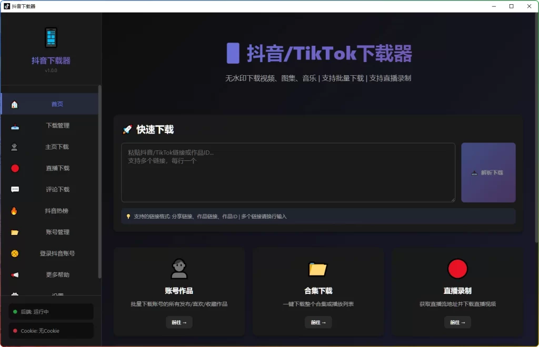Click the folder icon above 合集下载
Viewport: 539px width, 347px height.
coord(318,269)
